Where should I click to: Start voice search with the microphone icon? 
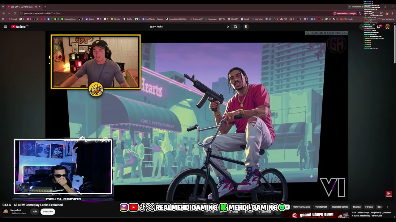coord(246,27)
